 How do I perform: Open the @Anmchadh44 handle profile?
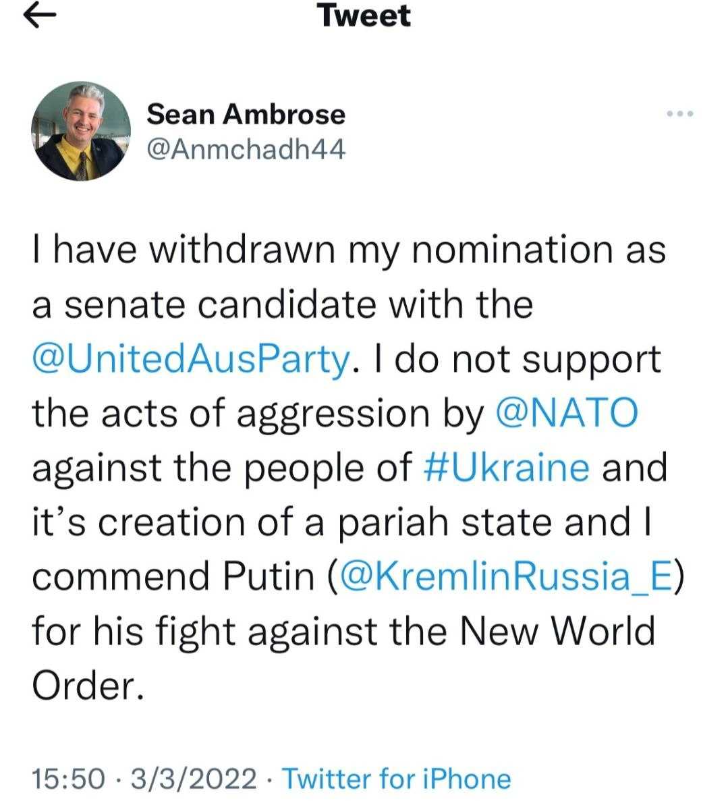pos(246,150)
